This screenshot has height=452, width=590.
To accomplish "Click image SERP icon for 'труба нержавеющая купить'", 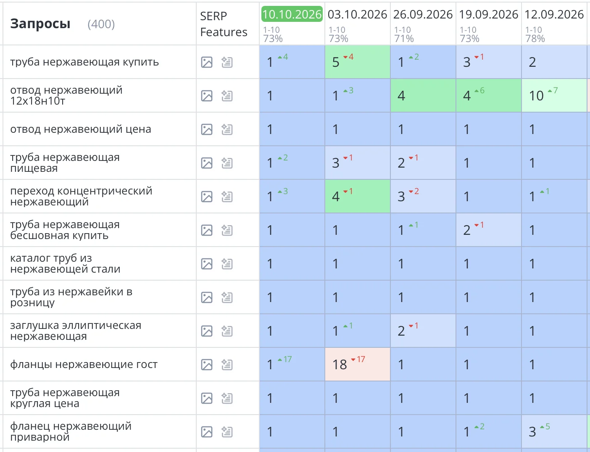I will pos(207,62).
